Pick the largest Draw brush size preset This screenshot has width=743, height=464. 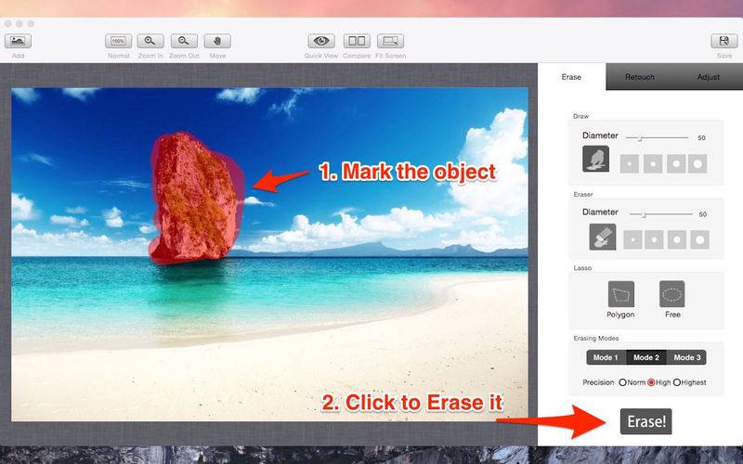(697, 164)
